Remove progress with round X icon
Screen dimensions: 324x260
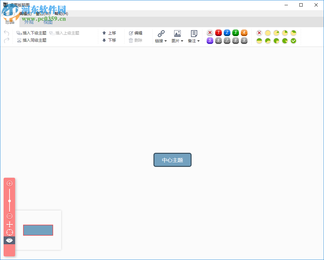click(x=259, y=33)
